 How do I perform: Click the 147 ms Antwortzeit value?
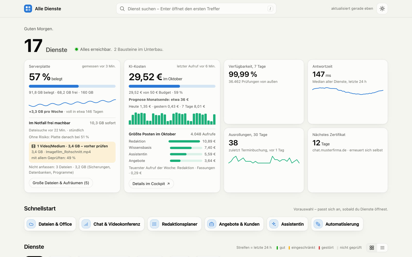click(322, 74)
